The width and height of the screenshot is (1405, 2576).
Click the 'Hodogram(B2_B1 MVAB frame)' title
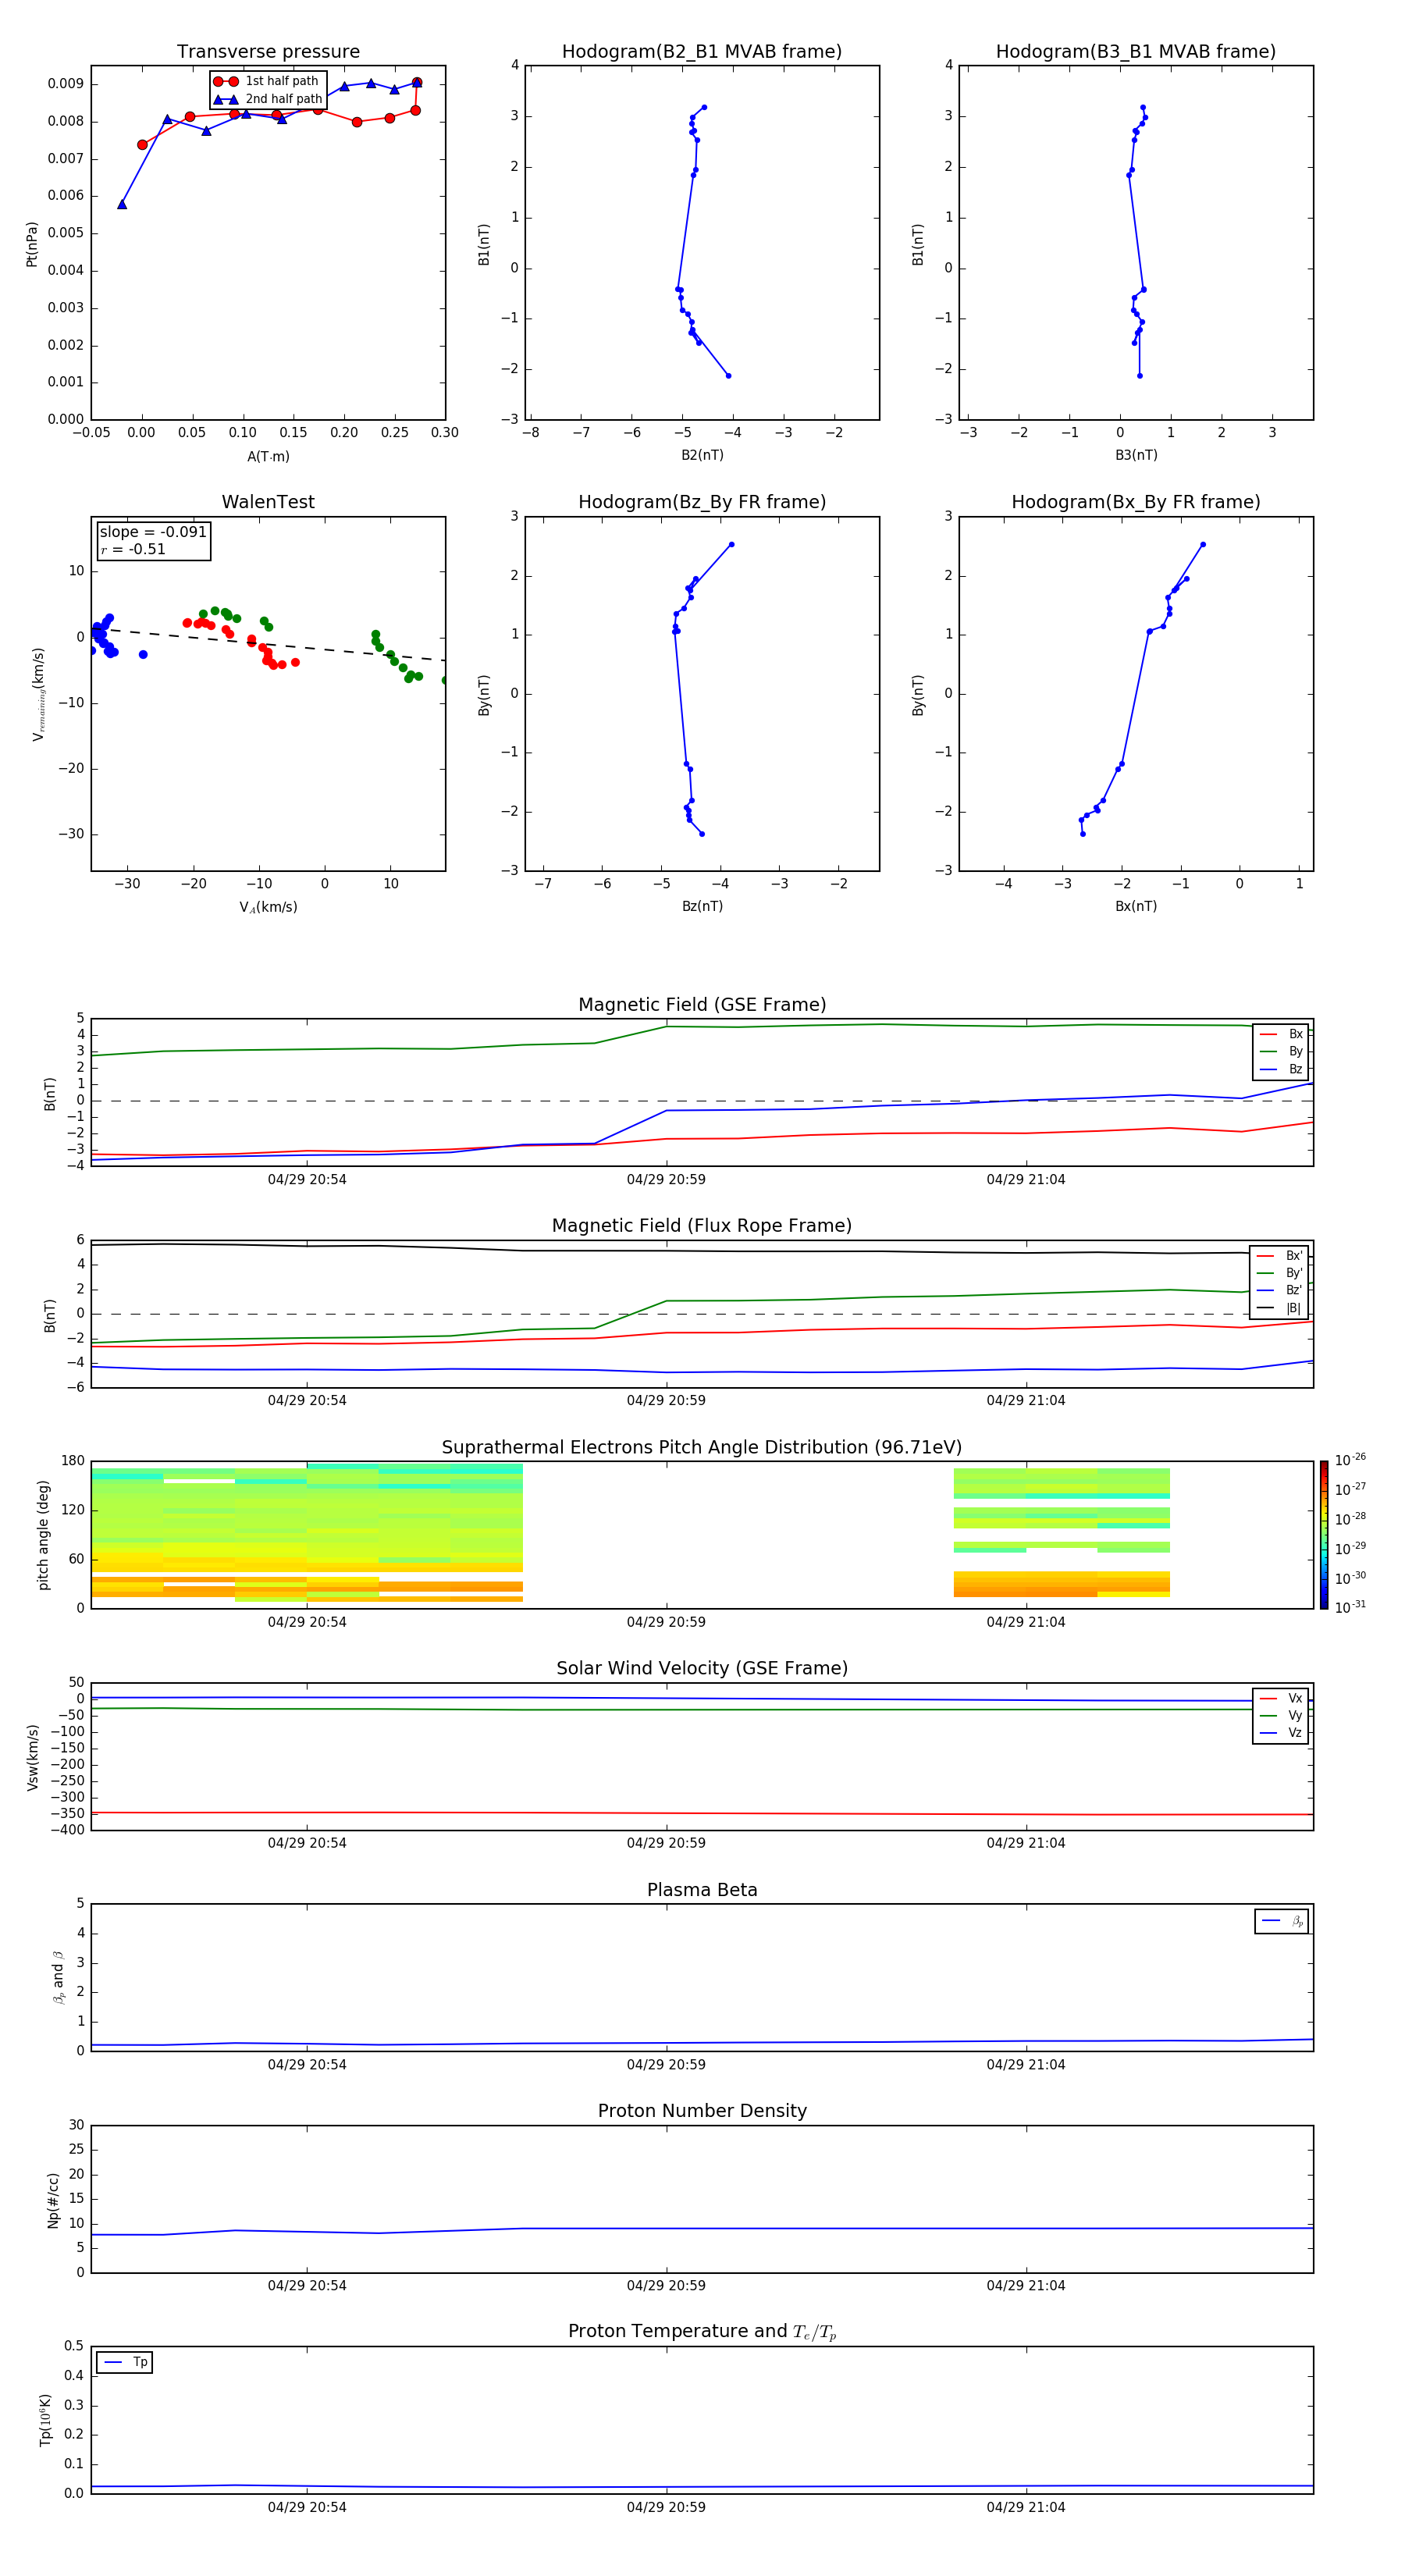click(x=702, y=51)
